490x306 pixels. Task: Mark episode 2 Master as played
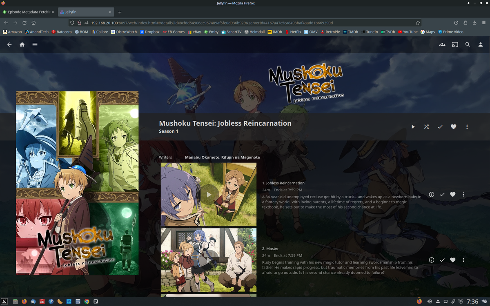[x=442, y=260]
